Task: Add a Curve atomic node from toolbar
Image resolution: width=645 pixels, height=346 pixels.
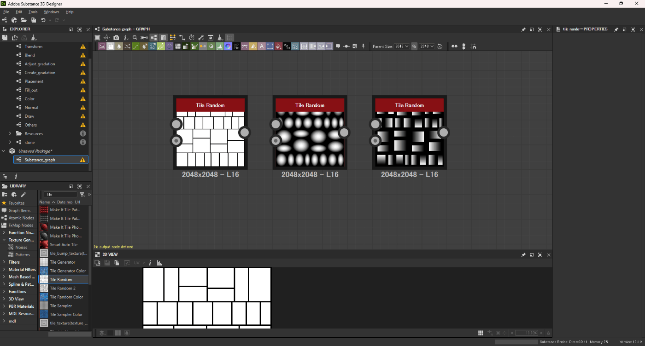Action: (x=136, y=46)
